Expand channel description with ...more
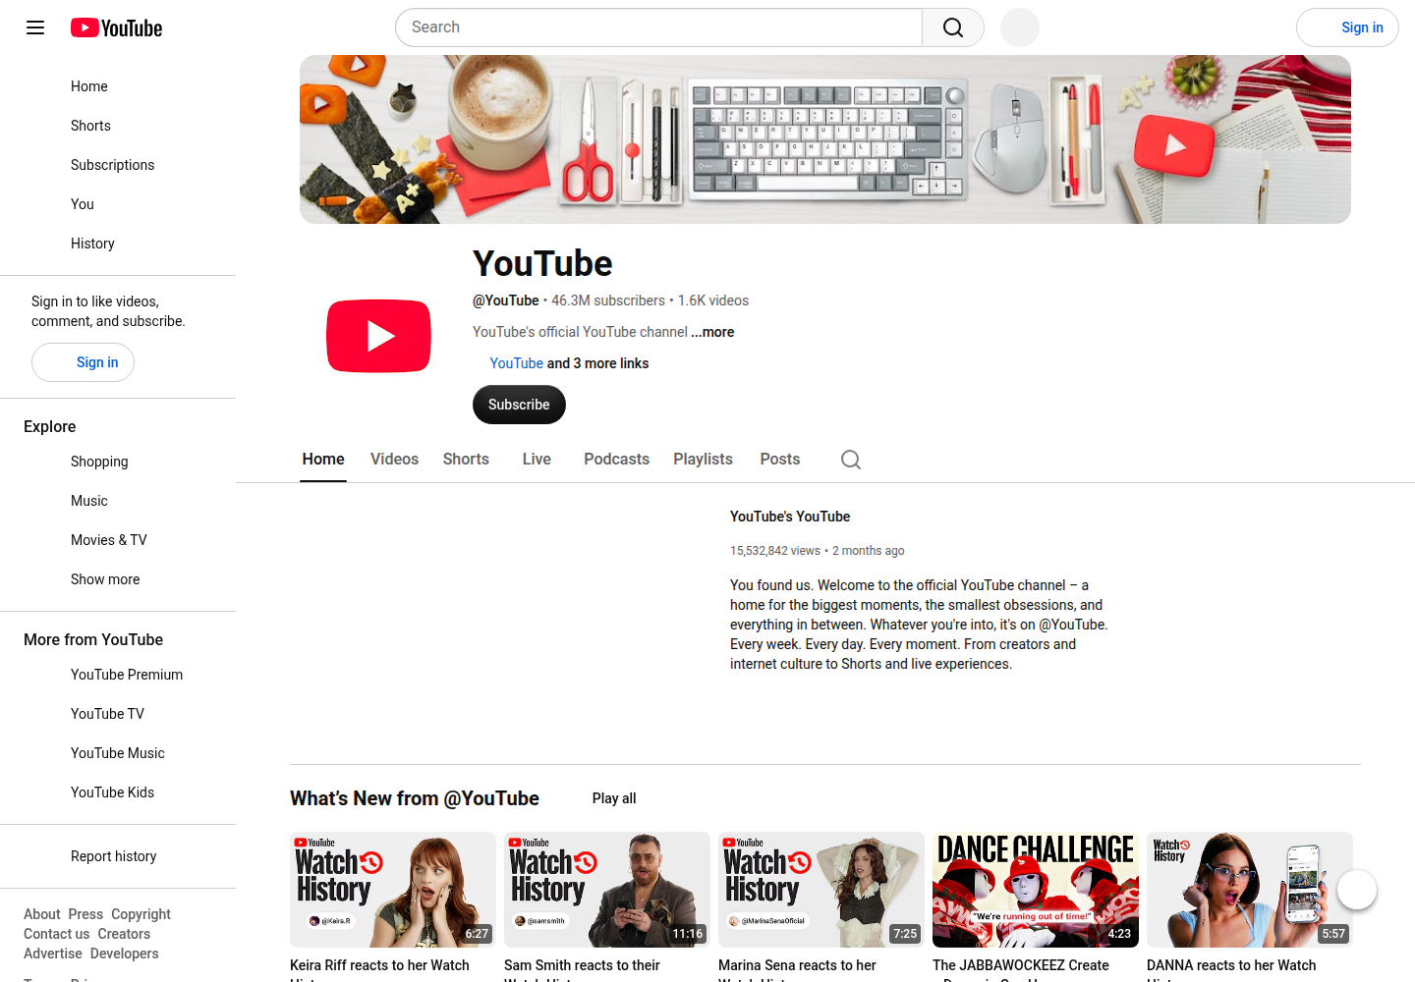 pyautogui.click(x=712, y=332)
